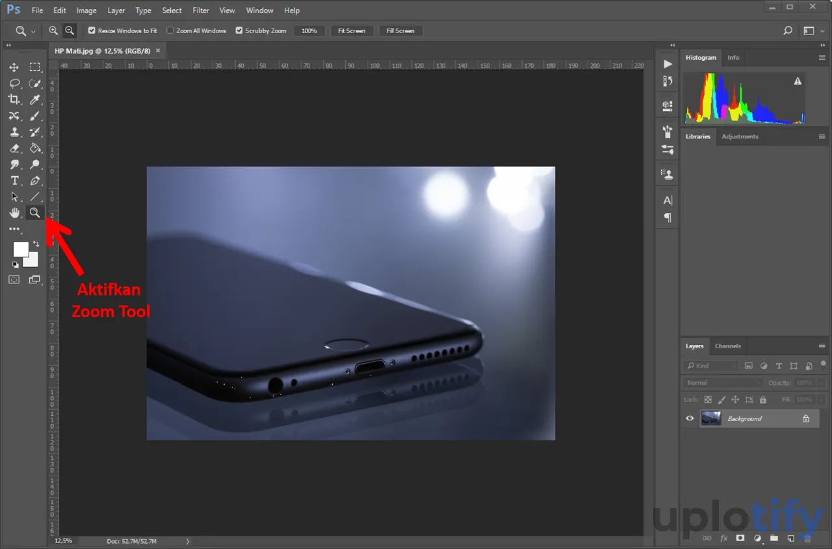Screen dimensions: 832x549
Task: Open the blend mode Normal dropdown
Action: (x=721, y=383)
